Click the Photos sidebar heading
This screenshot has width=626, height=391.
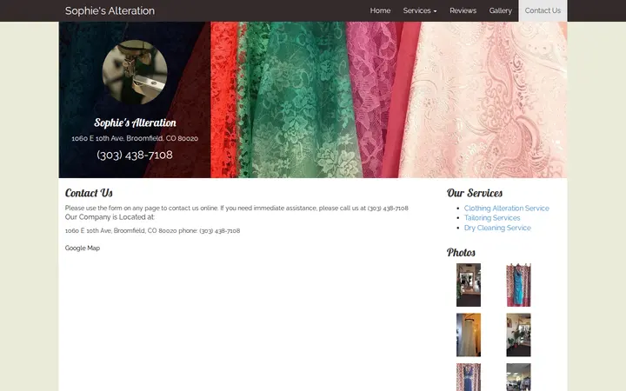(461, 253)
